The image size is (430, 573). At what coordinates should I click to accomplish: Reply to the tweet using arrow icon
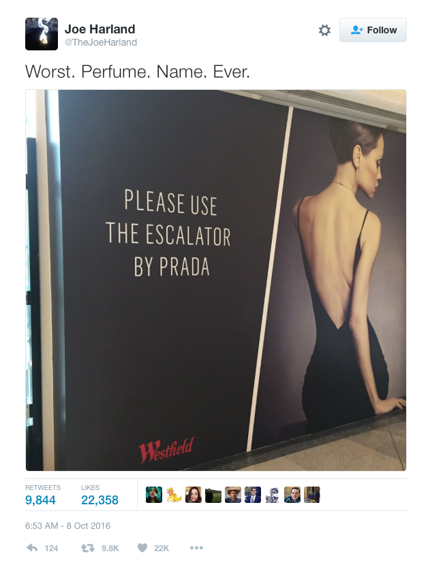click(x=32, y=548)
